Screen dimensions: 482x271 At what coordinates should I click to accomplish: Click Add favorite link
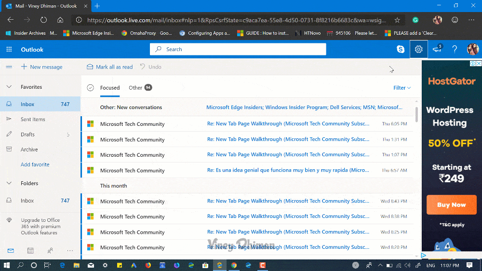coord(35,164)
